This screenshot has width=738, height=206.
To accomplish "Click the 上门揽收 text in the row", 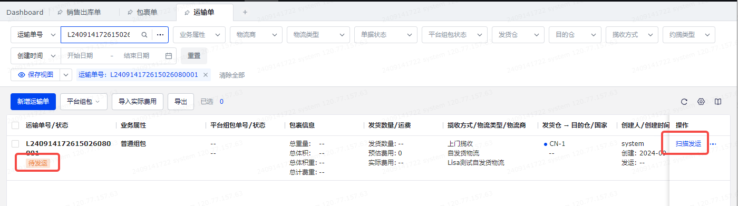I will pos(460,143).
